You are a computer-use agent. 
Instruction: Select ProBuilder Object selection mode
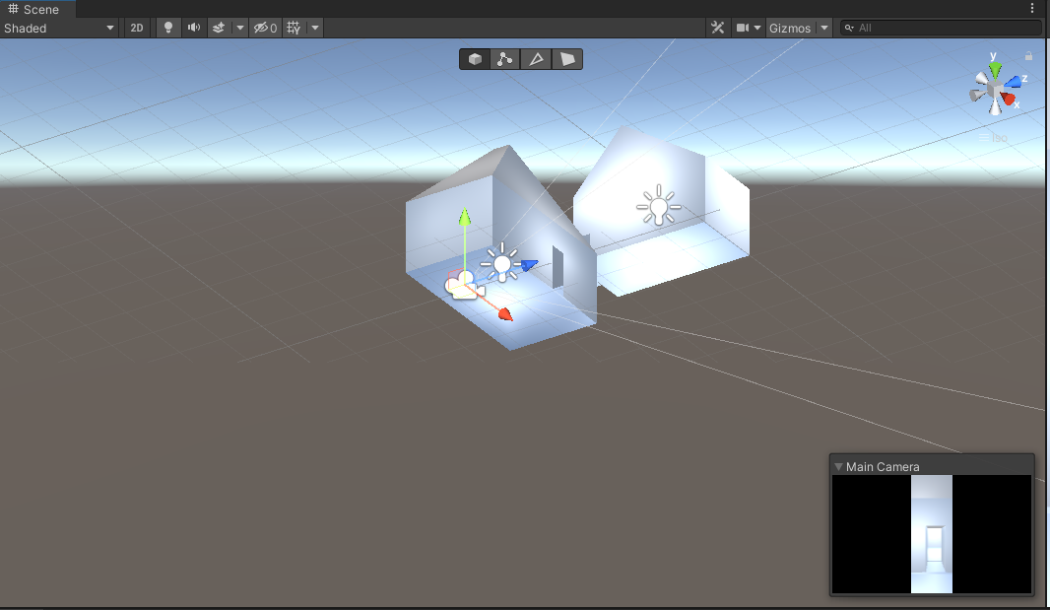(475, 59)
